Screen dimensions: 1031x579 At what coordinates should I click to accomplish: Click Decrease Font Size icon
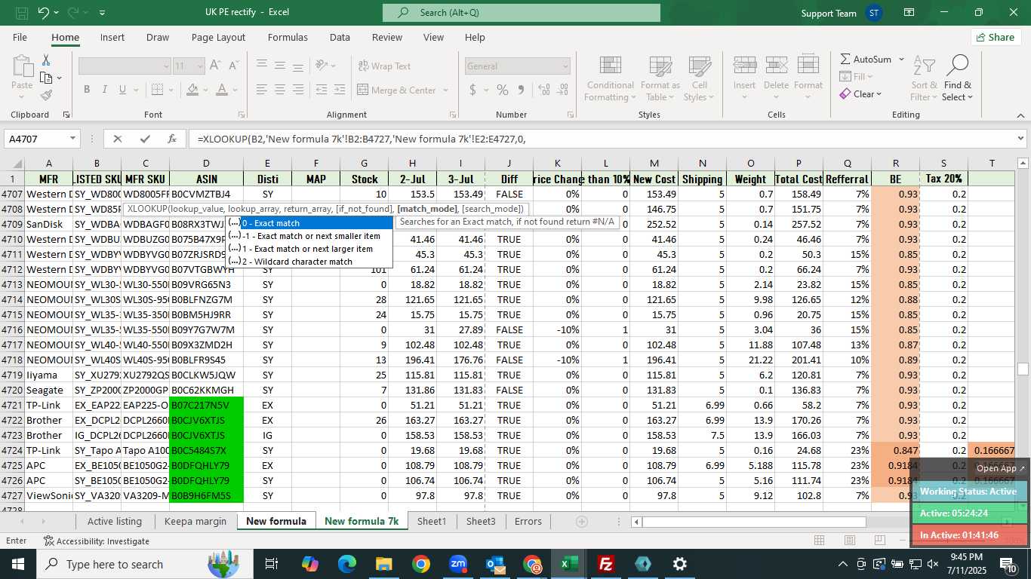click(x=235, y=66)
